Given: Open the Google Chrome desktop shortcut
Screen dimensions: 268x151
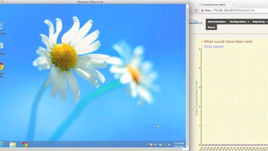Looking at the screenshot, I should click(x=2, y=70).
